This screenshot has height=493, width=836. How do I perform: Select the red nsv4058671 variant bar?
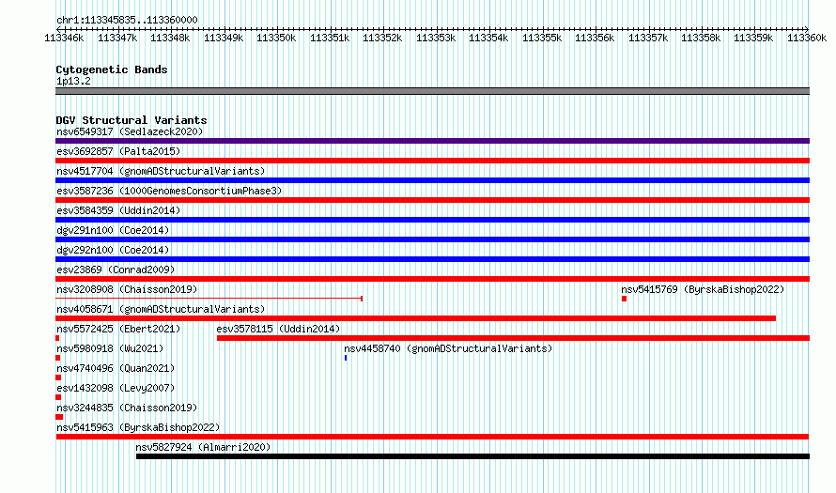click(x=416, y=318)
